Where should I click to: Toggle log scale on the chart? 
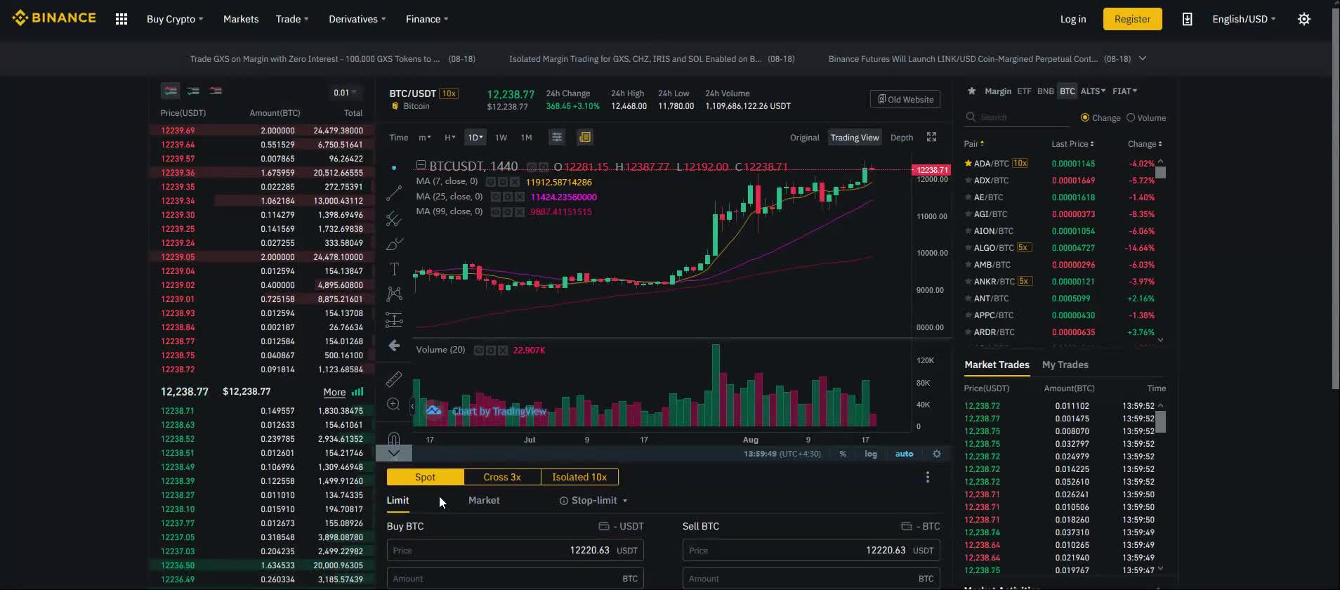point(870,454)
